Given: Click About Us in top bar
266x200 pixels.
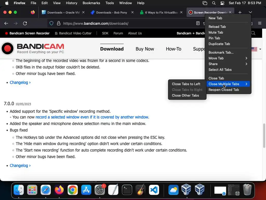Looking at the screenshot, I should 135,33.
